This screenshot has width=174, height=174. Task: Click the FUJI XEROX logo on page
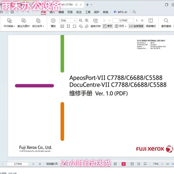[155, 149]
